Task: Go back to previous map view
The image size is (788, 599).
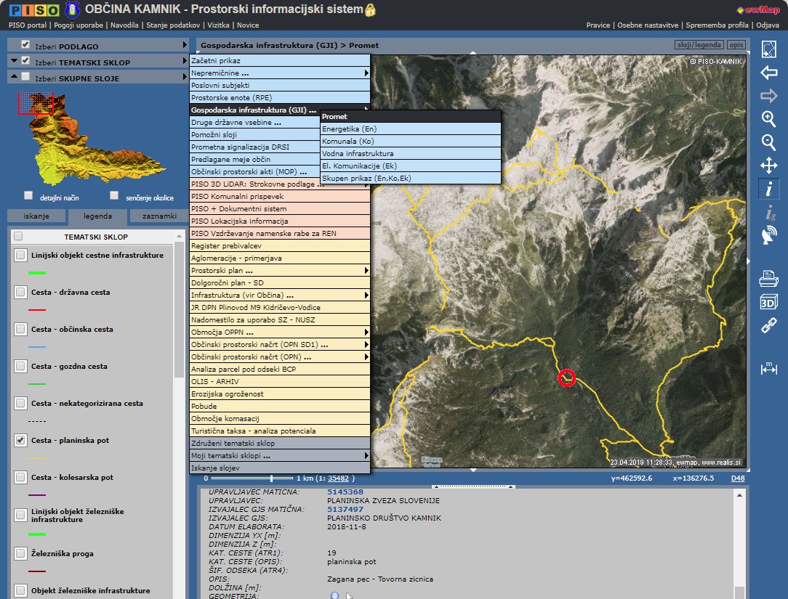Action: [x=768, y=73]
